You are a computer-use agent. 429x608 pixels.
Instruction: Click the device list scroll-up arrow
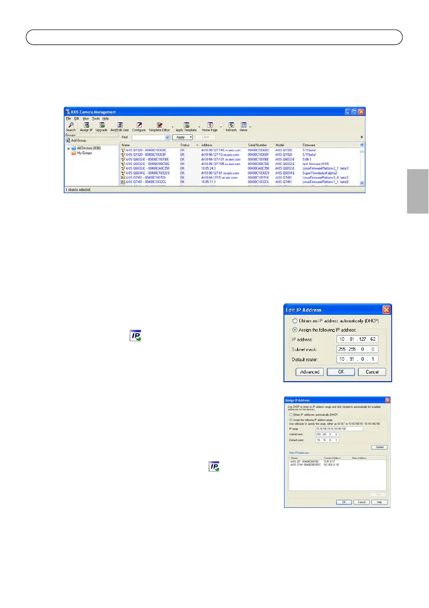(x=362, y=145)
